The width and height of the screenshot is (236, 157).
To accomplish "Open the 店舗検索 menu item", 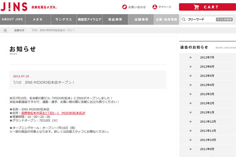I will coord(141,19).
